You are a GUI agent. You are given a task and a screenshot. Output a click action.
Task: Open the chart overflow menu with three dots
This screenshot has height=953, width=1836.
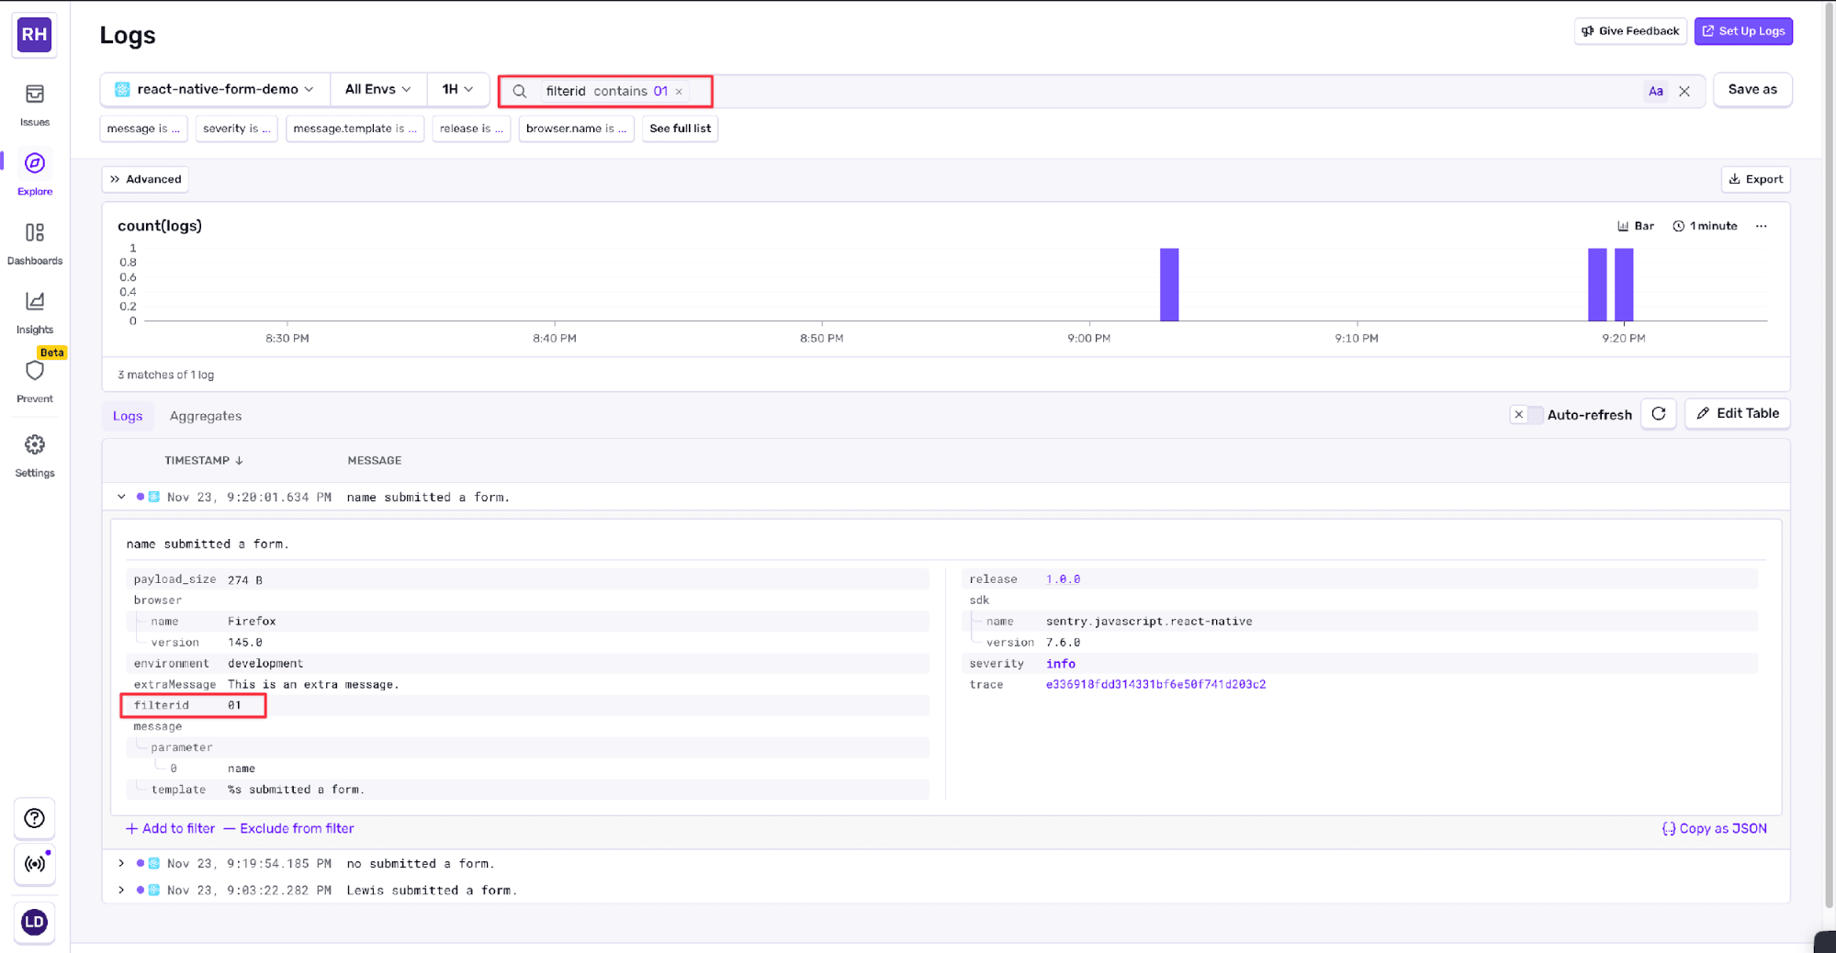(1761, 226)
